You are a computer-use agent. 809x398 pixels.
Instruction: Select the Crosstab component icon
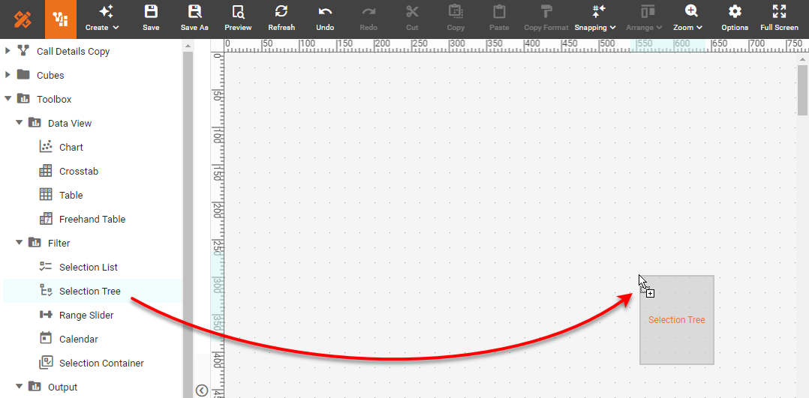[x=46, y=170]
